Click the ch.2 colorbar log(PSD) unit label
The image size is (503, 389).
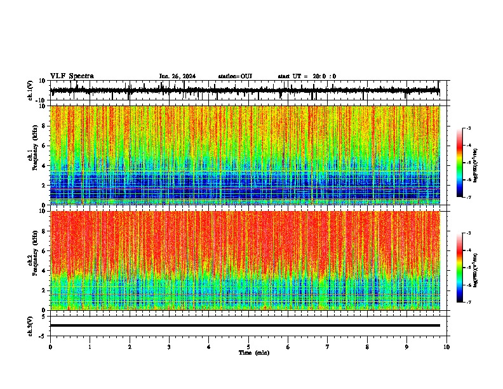475,270
